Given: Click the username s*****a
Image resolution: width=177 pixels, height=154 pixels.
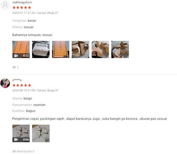Looking at the screenshot, I should point(17,80).
